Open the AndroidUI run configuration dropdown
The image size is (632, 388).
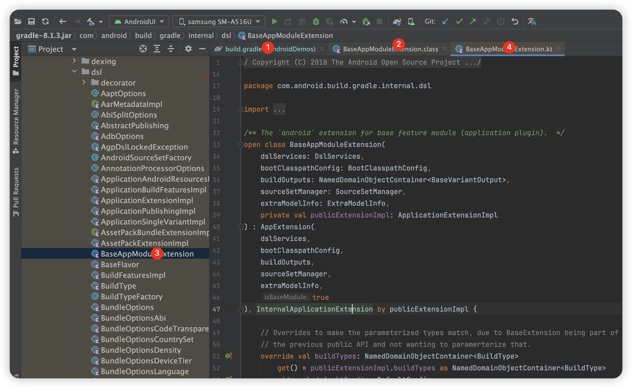tap(139, 21)
